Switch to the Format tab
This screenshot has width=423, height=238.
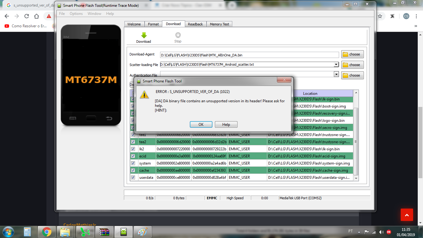[153, 24]
